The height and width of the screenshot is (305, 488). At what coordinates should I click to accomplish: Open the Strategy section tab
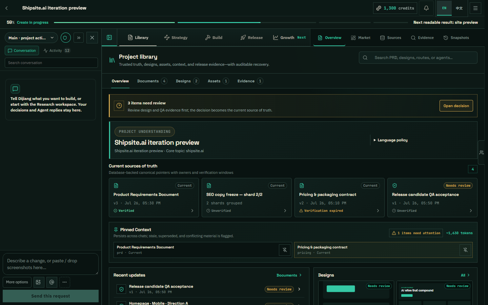click(176, 38)
